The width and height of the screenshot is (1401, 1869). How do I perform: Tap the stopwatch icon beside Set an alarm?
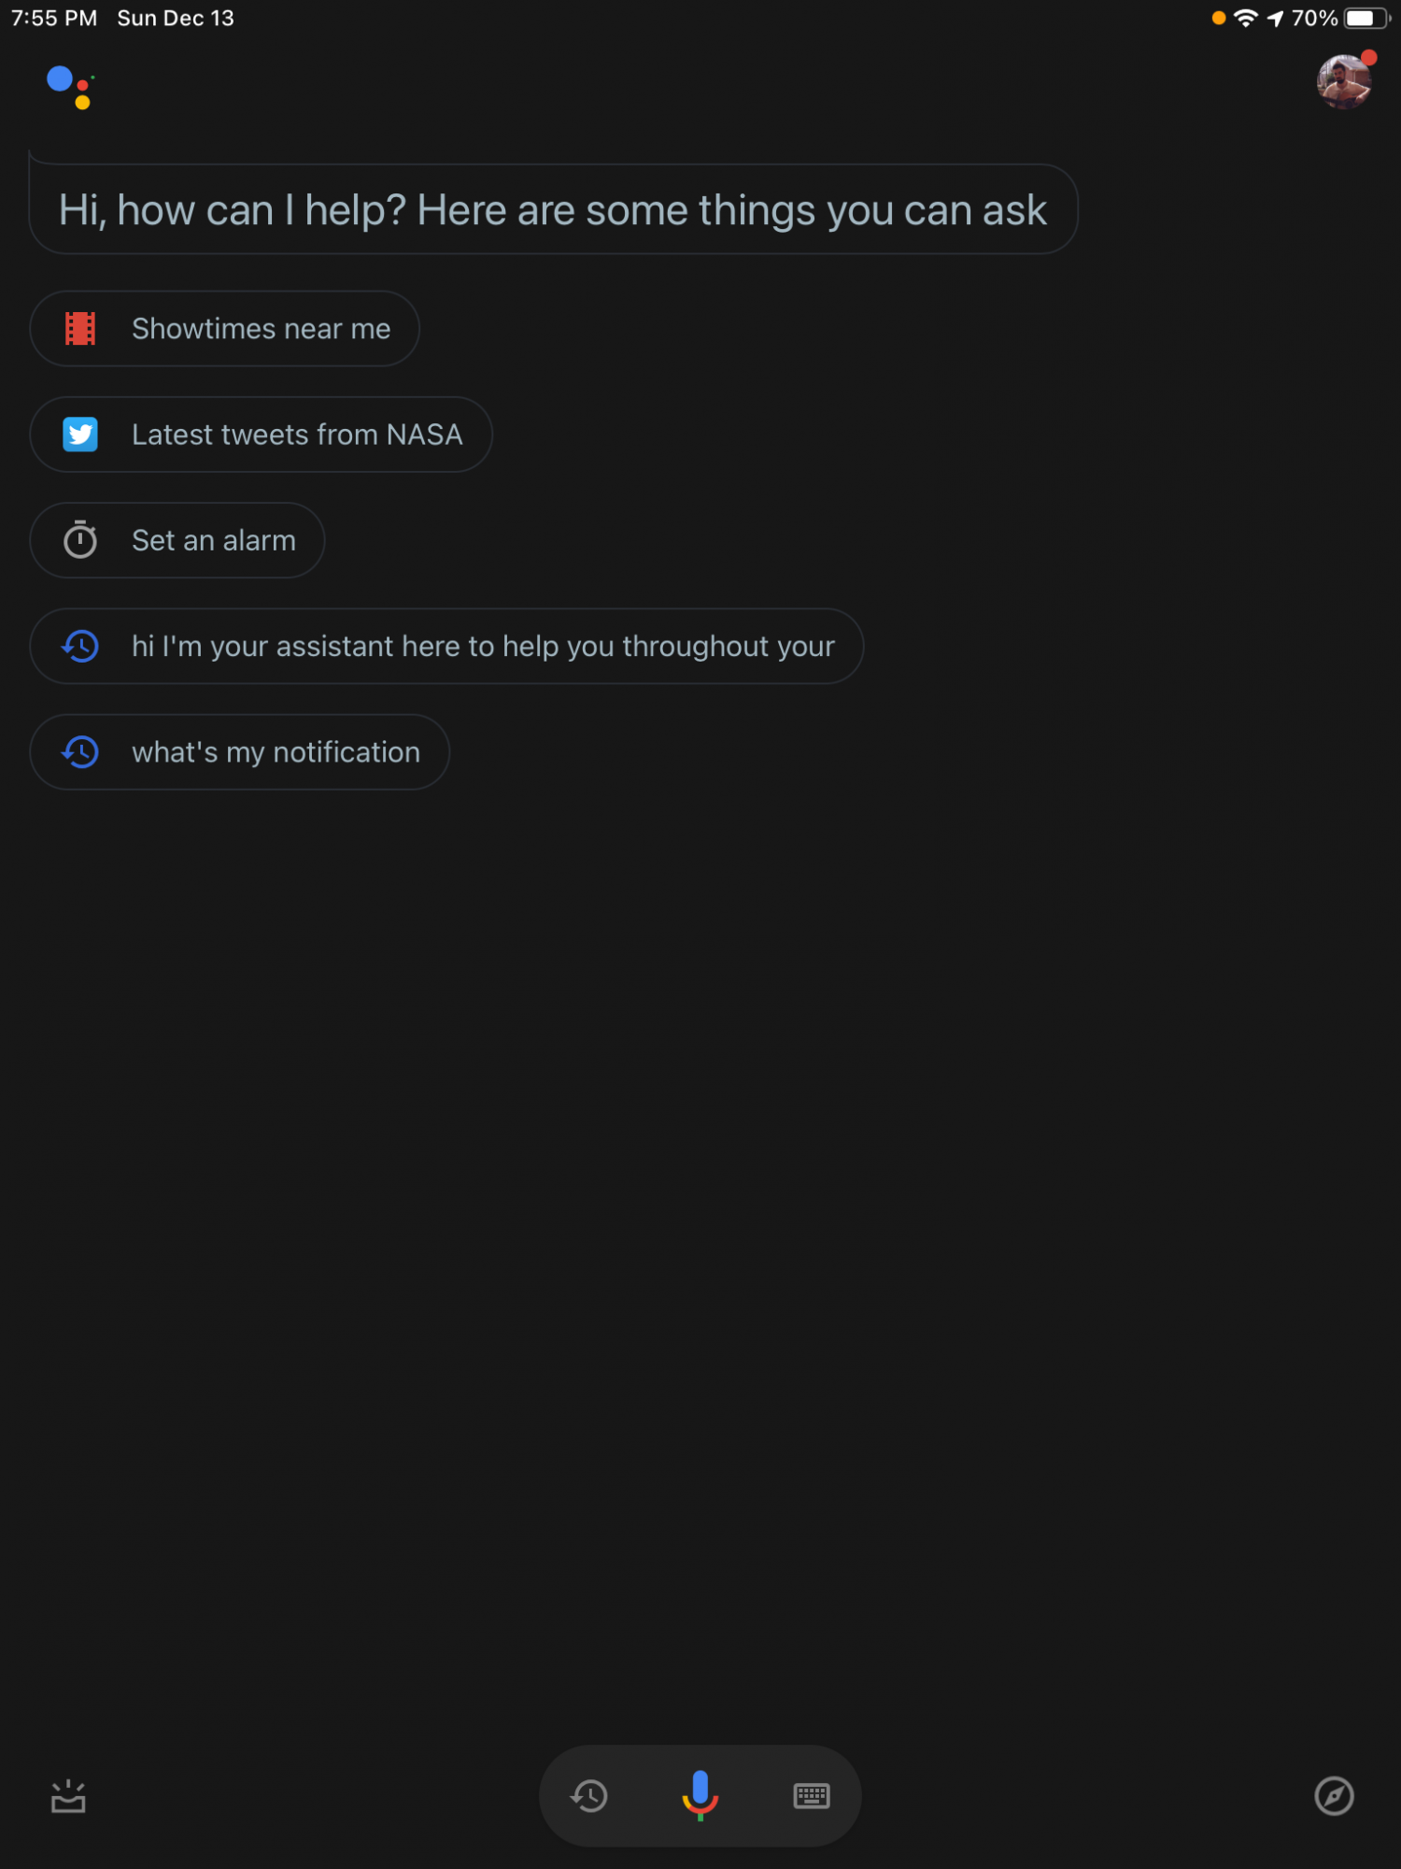tap(80, 540)
